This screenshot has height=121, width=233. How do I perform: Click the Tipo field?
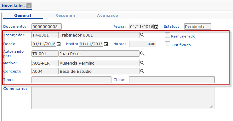coord(71,80)
